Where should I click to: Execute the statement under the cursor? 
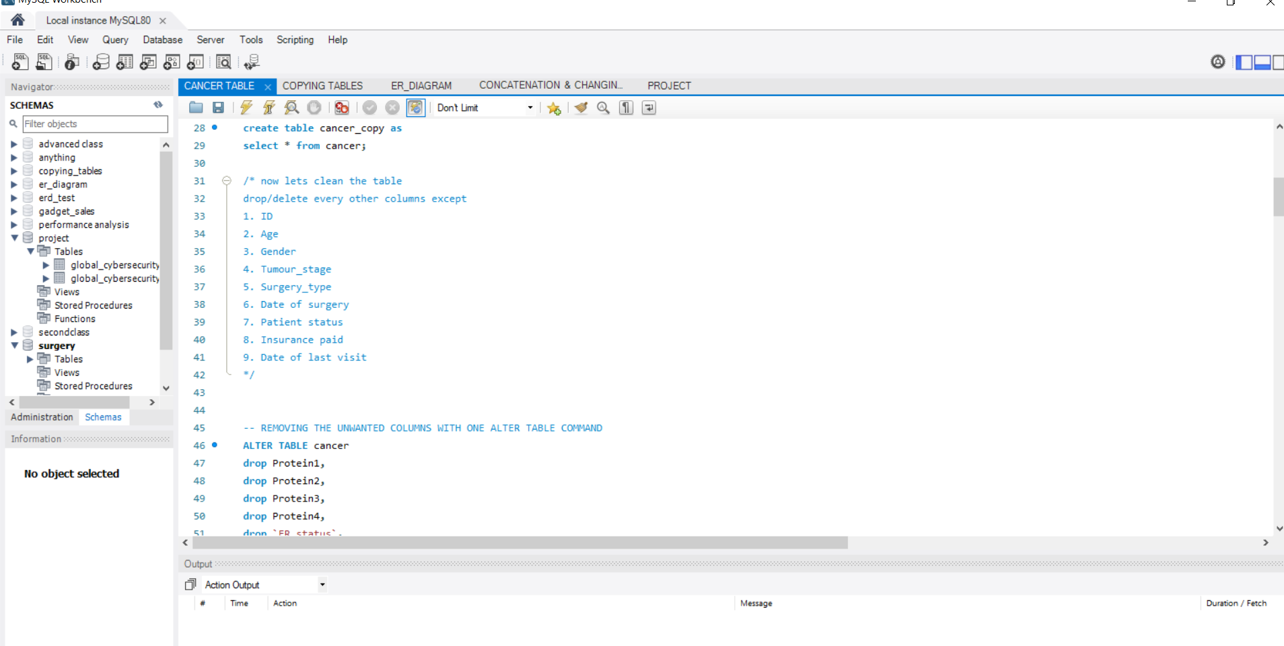click(x=269, y=108)
